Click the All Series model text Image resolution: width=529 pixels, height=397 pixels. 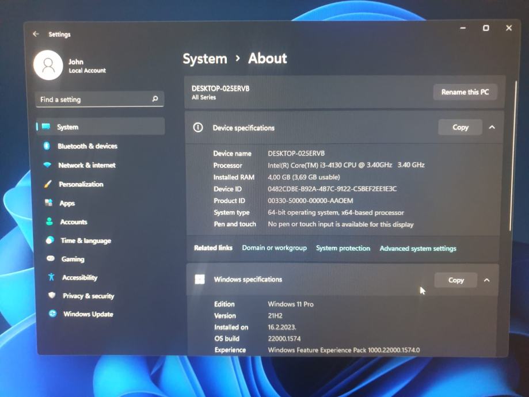click(204, 97)
